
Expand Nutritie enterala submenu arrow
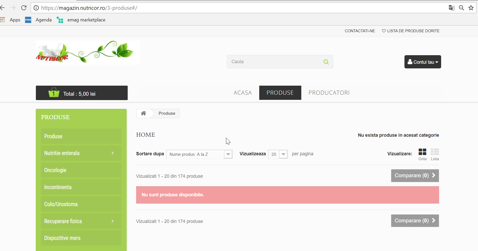click(x=112, y=153)
